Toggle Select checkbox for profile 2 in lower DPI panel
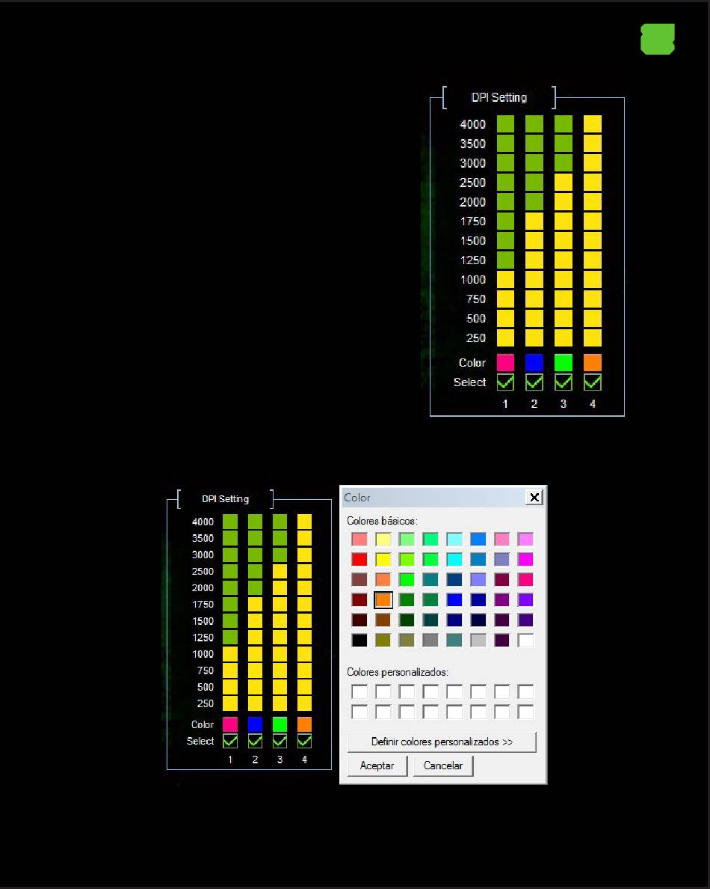 point(255,741)
